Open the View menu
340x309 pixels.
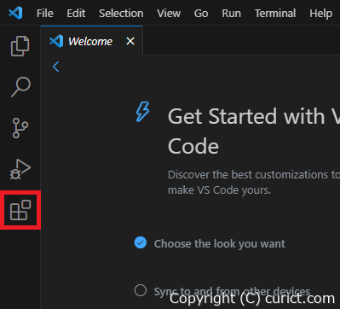click(169, 14)
